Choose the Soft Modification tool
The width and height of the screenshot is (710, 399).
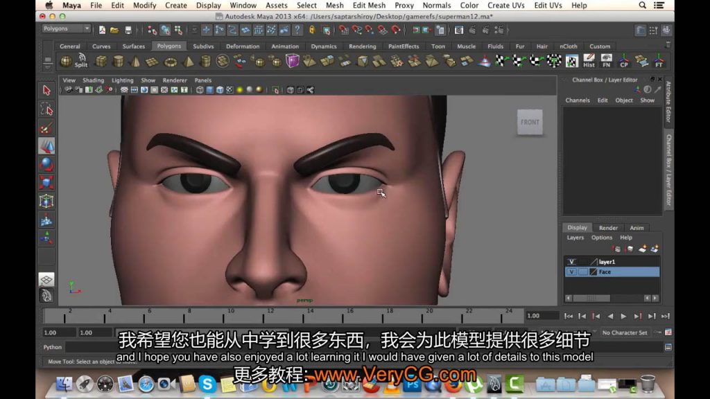pos(46,220)
